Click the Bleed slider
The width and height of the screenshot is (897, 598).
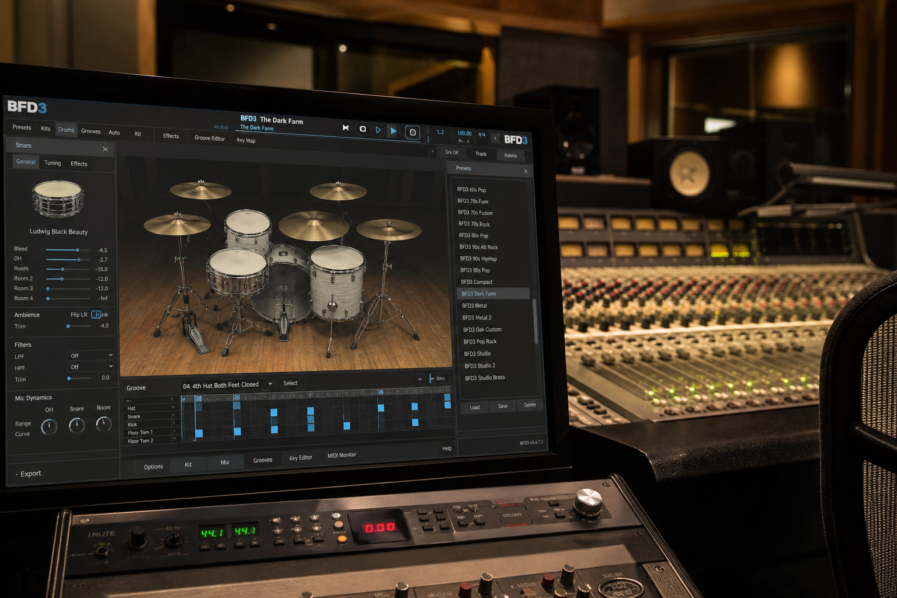68,250
